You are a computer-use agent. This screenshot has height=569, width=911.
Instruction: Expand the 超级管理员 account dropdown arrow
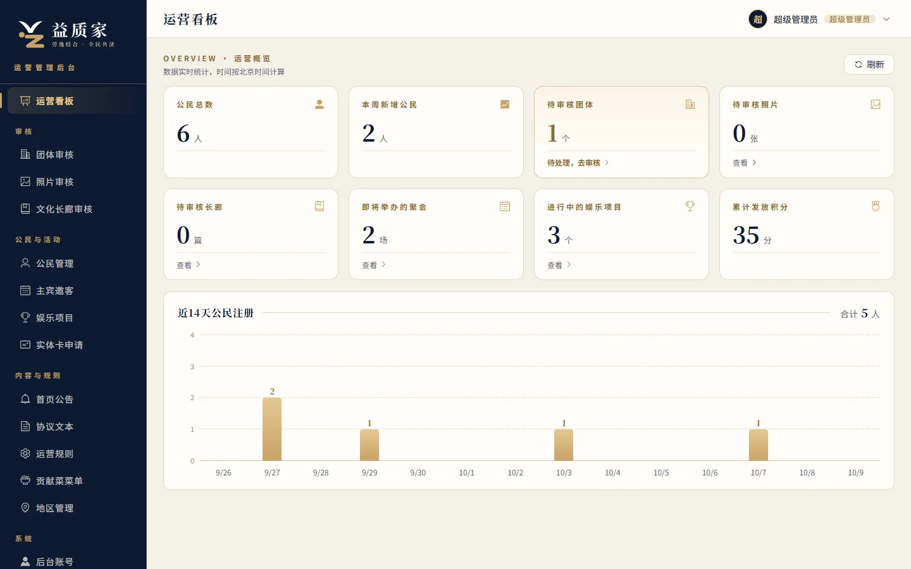886,19
